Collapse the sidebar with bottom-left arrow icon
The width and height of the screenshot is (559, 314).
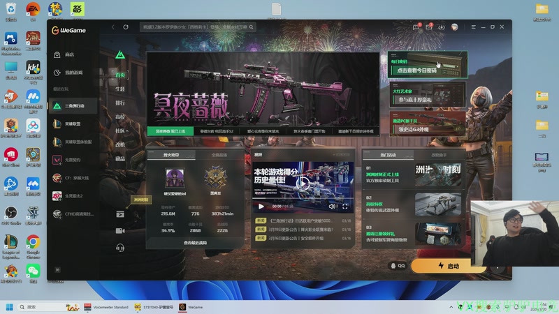click(58, 270)
